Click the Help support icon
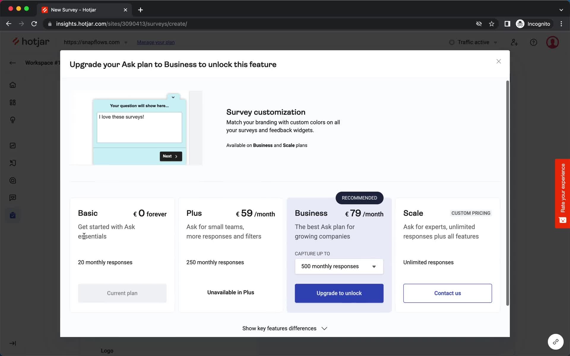Image resolution: width=570 pixels, height=356 pixels. (x=533, y=42)
